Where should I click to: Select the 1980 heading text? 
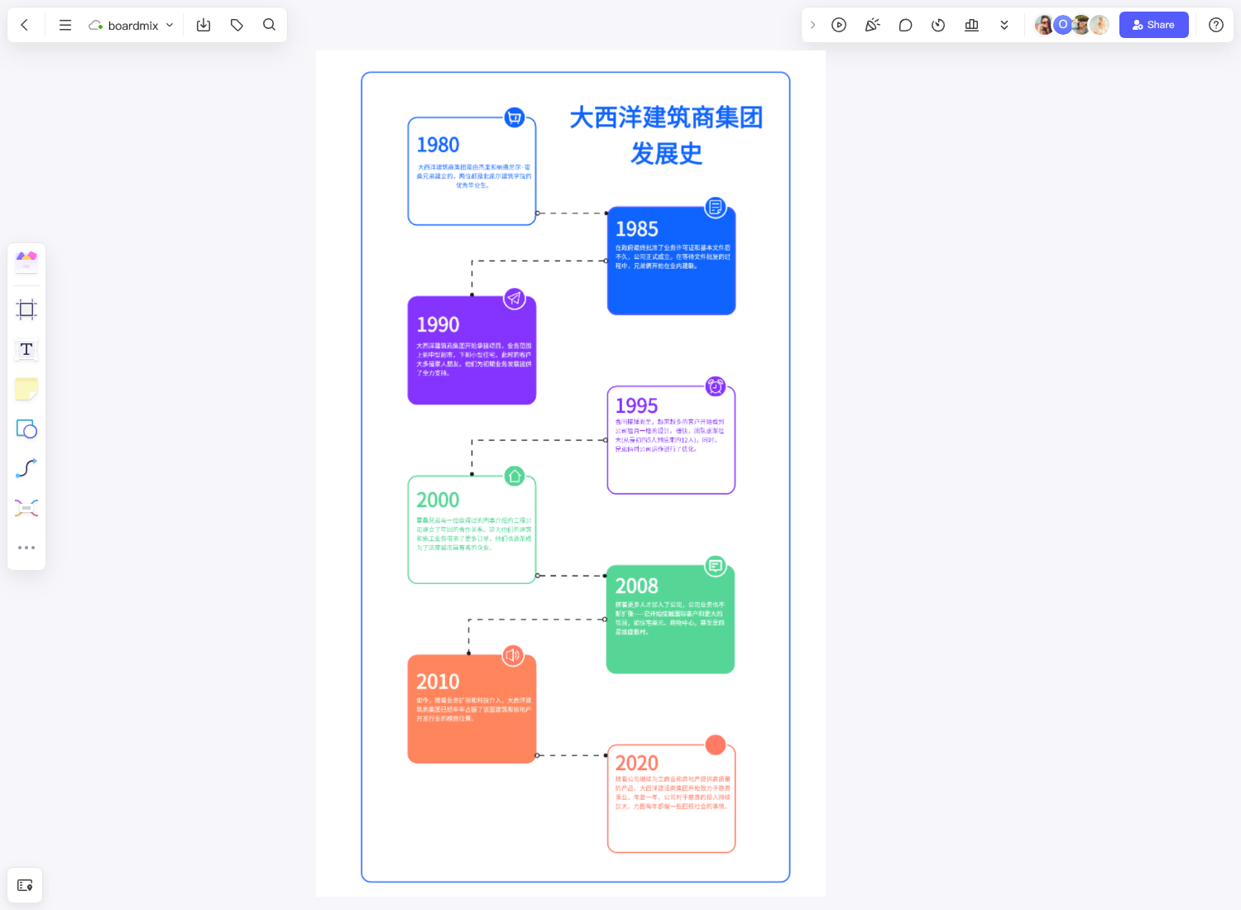[438, 145]
